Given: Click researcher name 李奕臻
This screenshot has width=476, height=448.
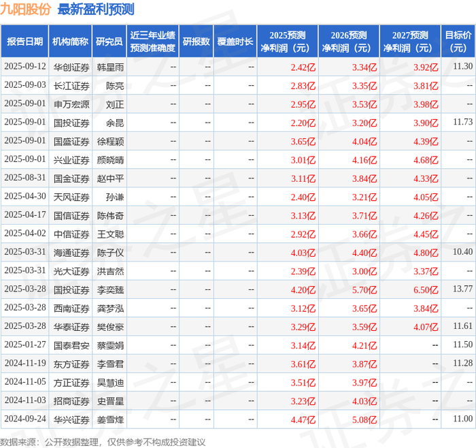Looking at the screenshot, I should tap(110, 289).
